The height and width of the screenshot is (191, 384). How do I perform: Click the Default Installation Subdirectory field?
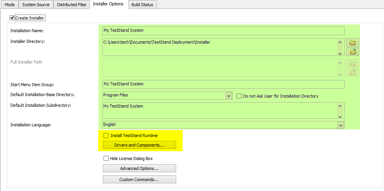(x=219, y=111)
